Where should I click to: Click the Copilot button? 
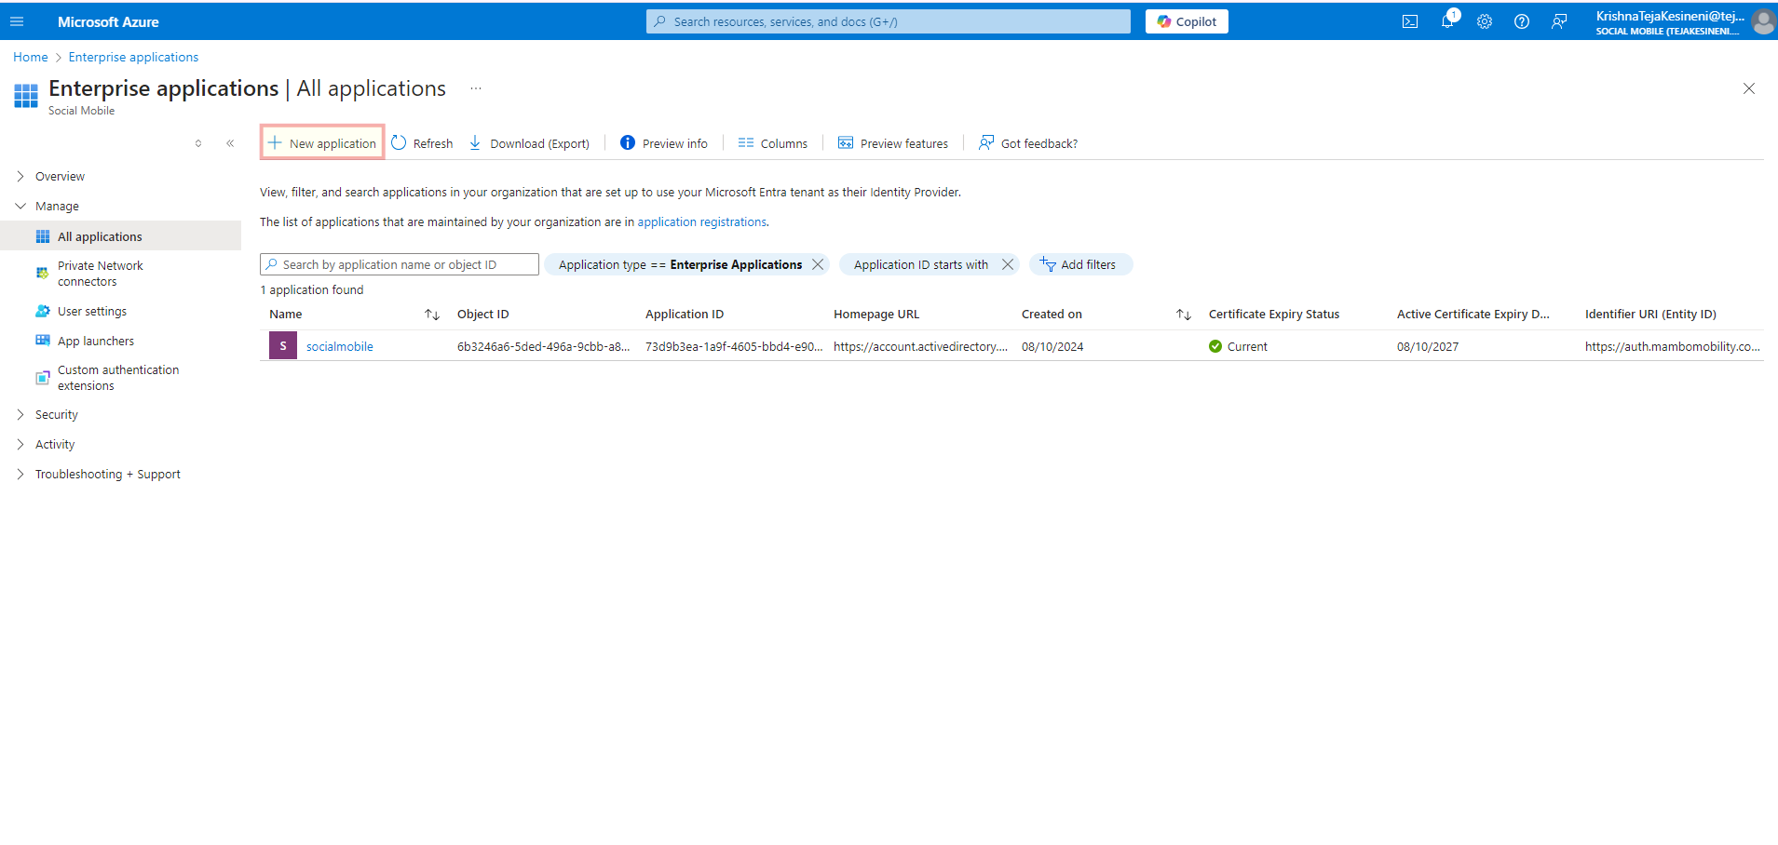[1187, 21]
